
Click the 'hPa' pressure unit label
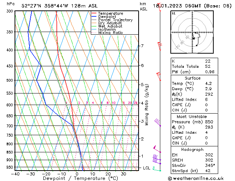[x=10, y=4]
